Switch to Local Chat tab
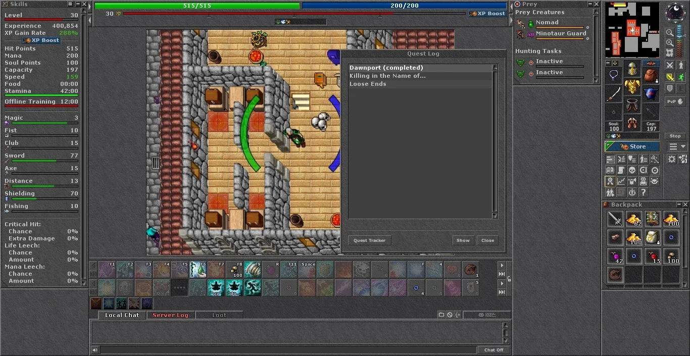Viewport: 690px width, 356px height. click(x=122, y=315)
